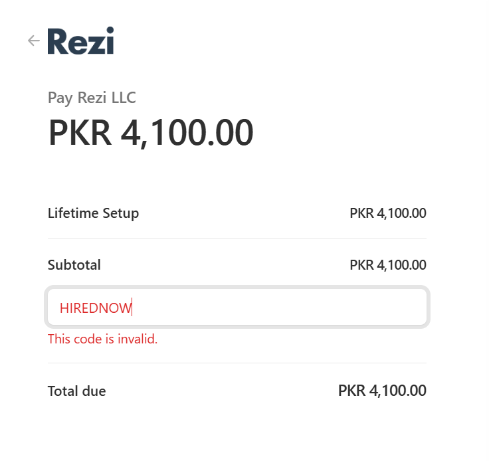Click the "This code is invalid." error message
The height and width of the screenshot is (461, 489).
tap(102, 339)
